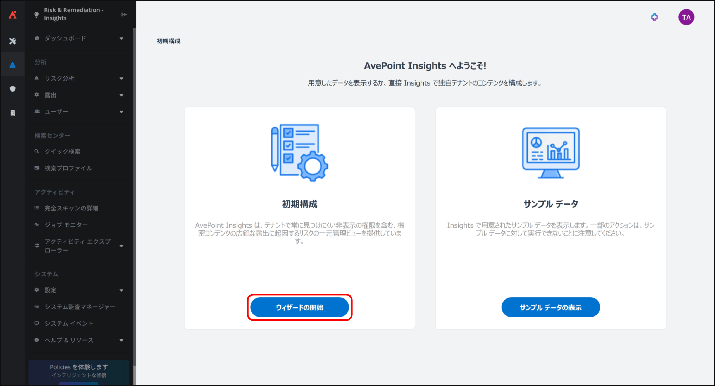This screenshot has width=715, height=386.
Task: Expand the 設定 dropdown arrow
Action: (x=121, y=290)
